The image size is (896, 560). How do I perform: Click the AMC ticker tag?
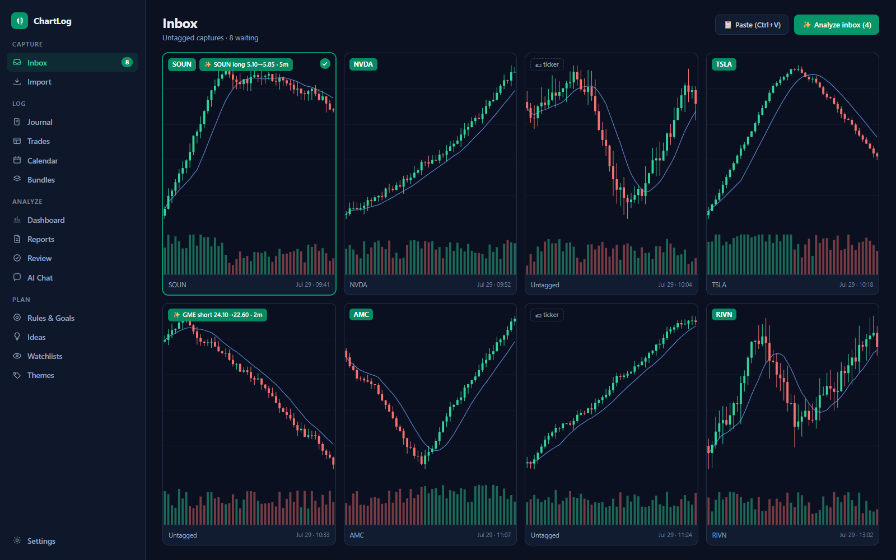pyautogui.click(x=361, y=315)
